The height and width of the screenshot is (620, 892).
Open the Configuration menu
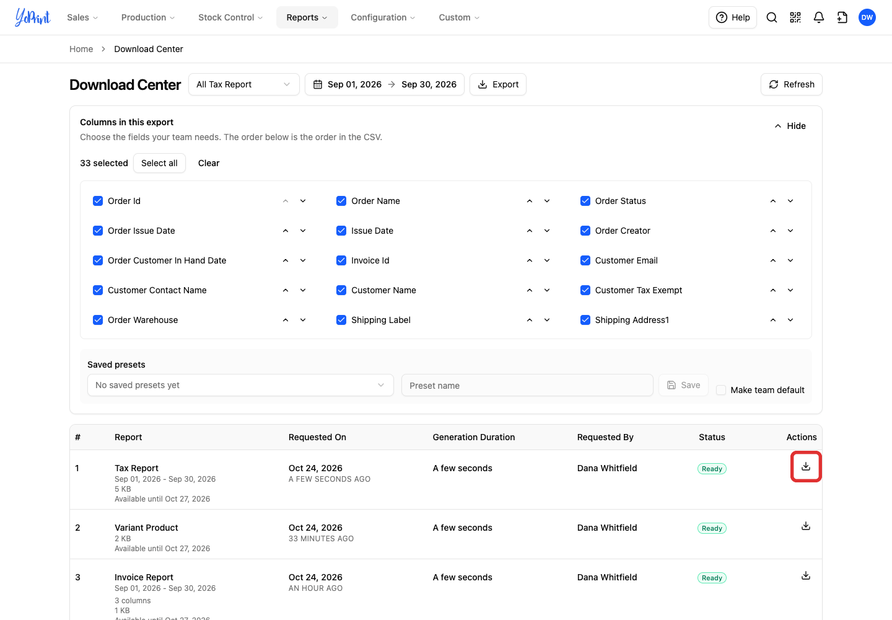click(383, 17)
